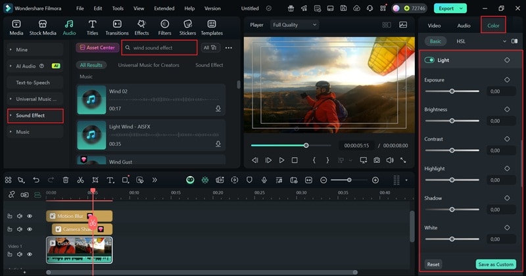The width and height of the screenshot is (526, 276).
Task: Click Reset in color panel
Action: (x=433, y=264)
